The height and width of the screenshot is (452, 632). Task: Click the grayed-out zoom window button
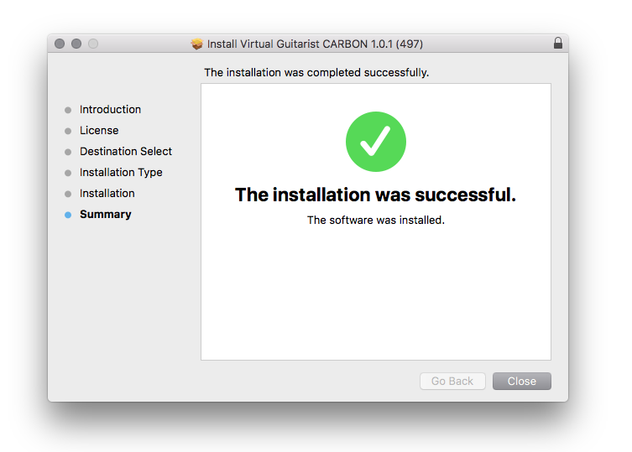(93, 44)
